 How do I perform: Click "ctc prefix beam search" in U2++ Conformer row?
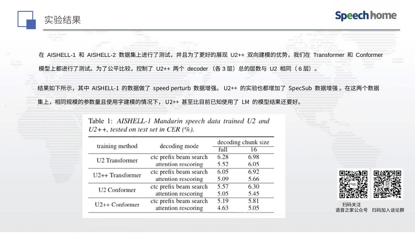coord(179,201)
